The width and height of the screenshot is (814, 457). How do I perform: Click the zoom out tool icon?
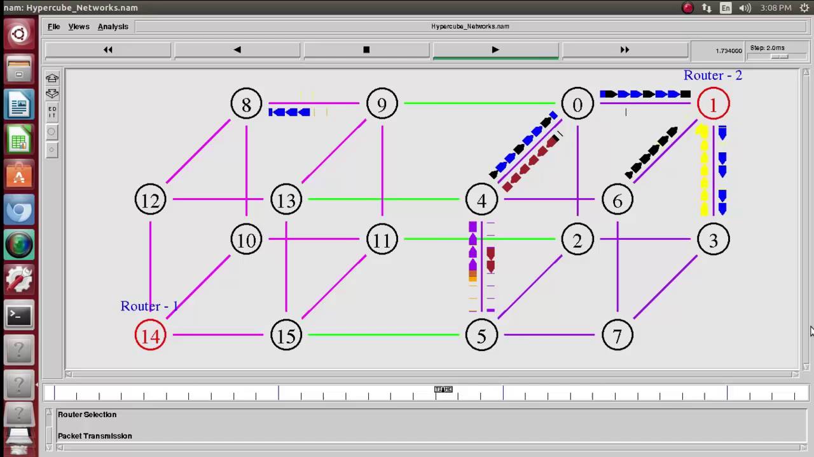[x=52, y=94]
